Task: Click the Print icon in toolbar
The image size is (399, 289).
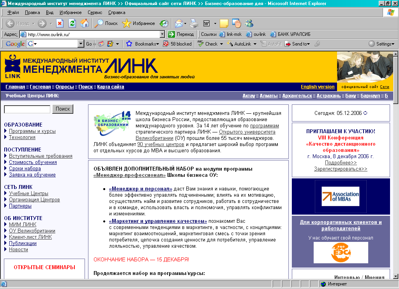Action: pyautogui.click(x=194, y=23)
